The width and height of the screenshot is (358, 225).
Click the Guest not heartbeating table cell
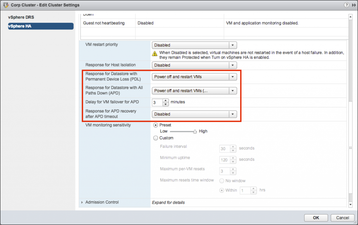(x=108, y=23)
